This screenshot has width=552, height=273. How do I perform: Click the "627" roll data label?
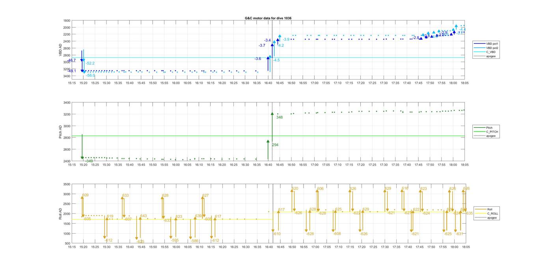tap(205, 196)
